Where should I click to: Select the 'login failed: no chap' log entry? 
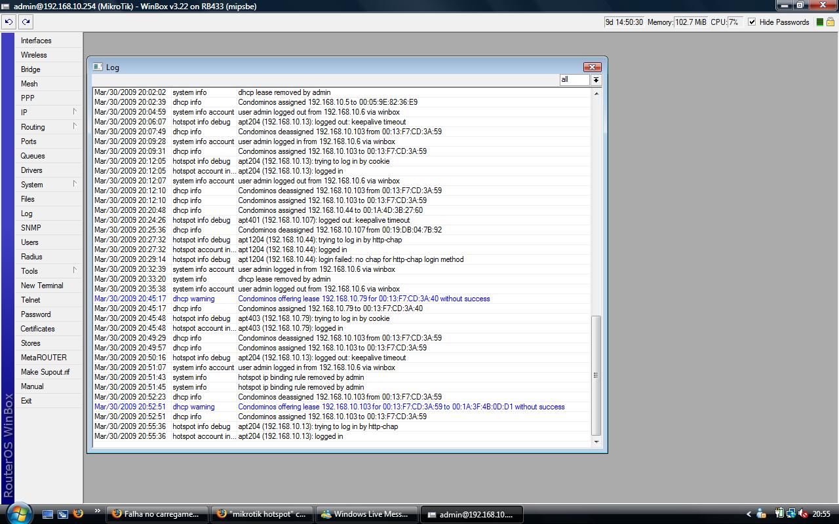(341, 259)
